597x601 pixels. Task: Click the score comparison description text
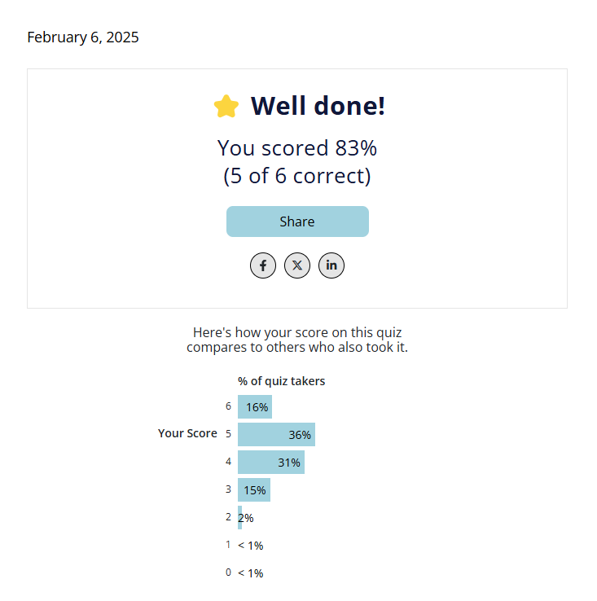click(x=297, y=340)
